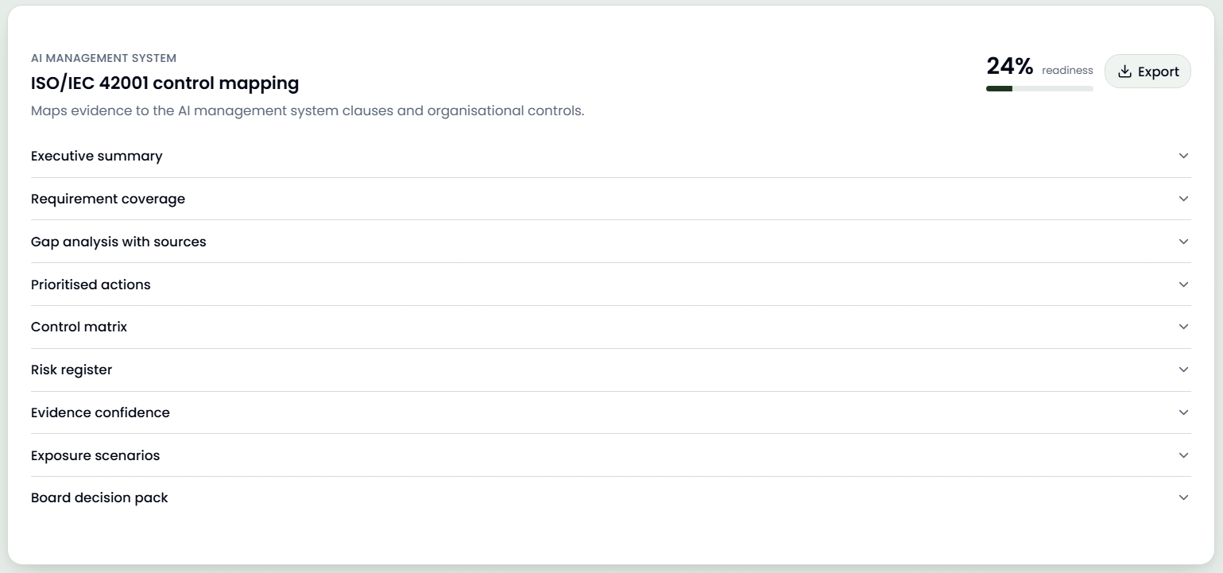The width and height of the screenshot is (1223, 573).
Task: Click the download icon inside Export
Action: [1124, 72]
